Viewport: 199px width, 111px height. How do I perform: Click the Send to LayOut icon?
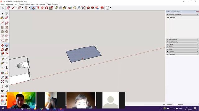(97, 8)
